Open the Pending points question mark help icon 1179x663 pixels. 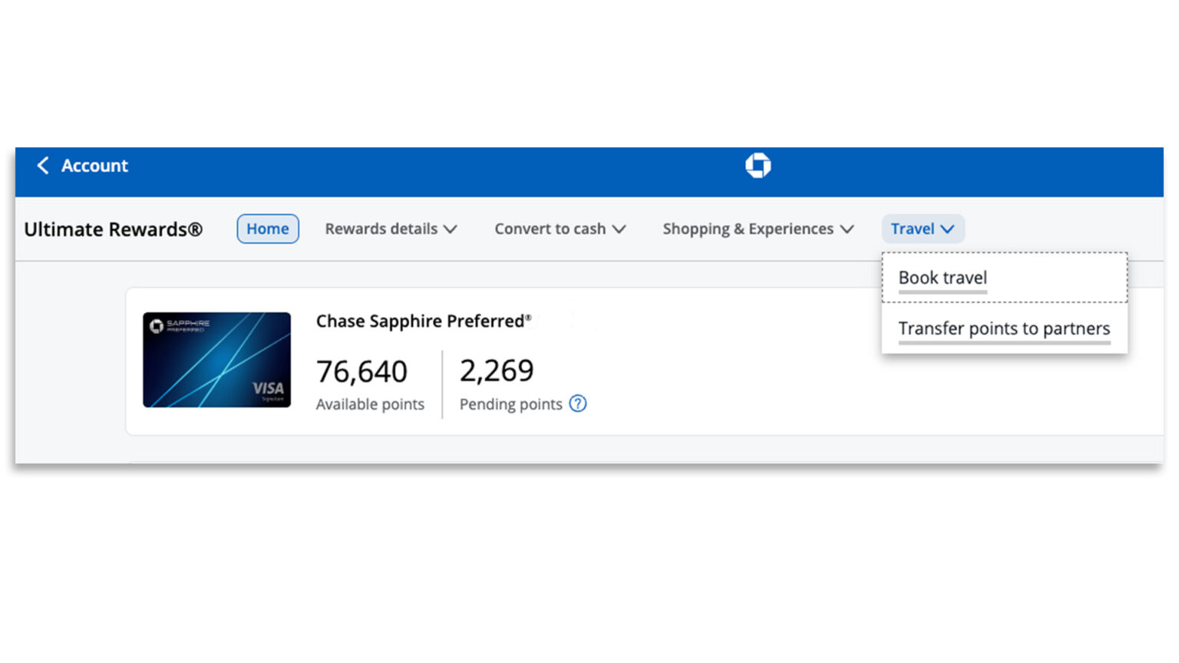[x=578, y=404]
